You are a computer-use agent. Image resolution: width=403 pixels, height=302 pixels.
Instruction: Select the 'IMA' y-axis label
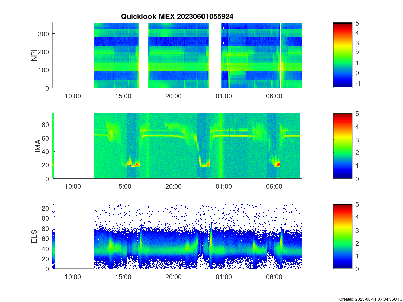tap(38, 146)
